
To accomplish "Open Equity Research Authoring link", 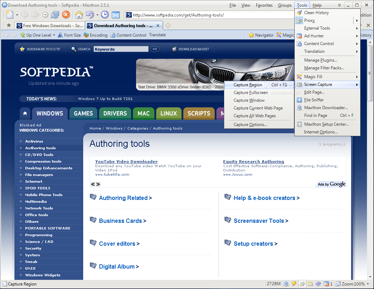I will pos(253,162).
